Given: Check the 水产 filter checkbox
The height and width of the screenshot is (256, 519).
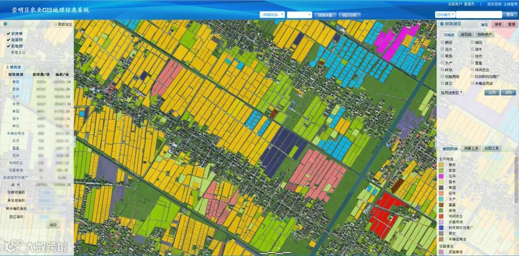Looking at the screenshot, I should coord(443,63).
